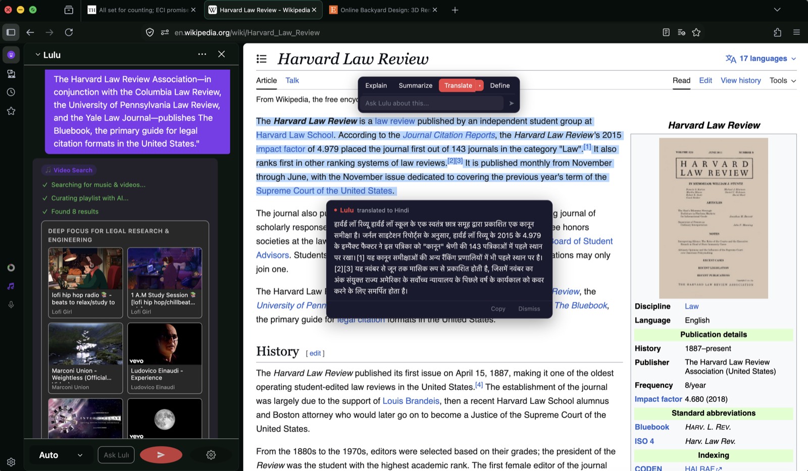808x471 pixels.
Task: Open sidebar settings gear at bottom left
Action: pyautogui.click(x=11, y=462)
